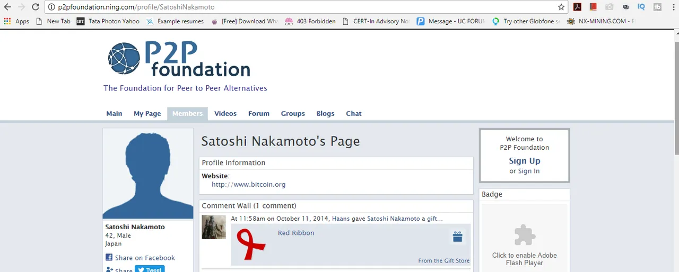
Task: Open the CERT-In Advisory bookmark
Action: pyautogui.click(x=376, y=21)
